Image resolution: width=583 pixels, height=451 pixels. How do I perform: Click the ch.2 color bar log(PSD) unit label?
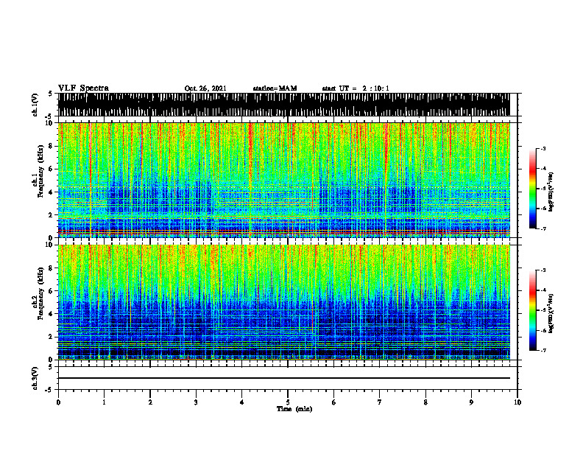tap(551, 314)
